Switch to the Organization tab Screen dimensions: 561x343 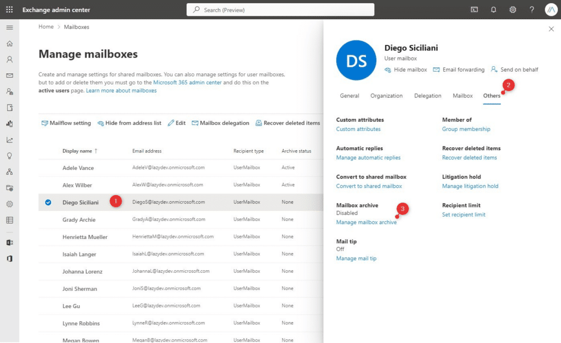[x=386, y=96]
